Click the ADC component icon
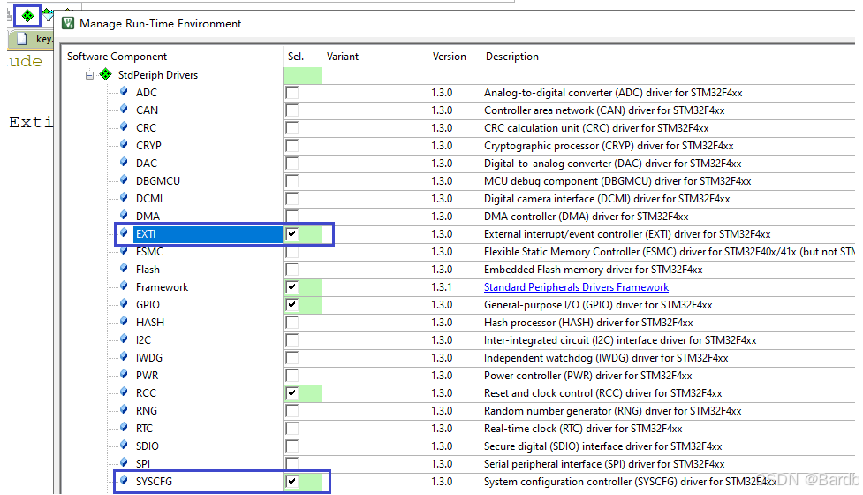The image size is (863, 495). 124,91
